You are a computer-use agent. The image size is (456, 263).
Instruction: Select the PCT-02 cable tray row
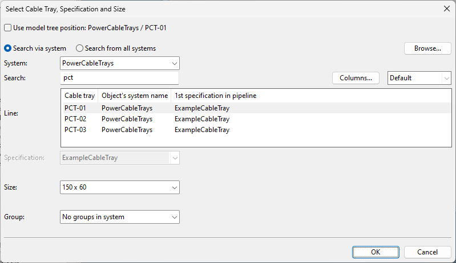[75, 119]
